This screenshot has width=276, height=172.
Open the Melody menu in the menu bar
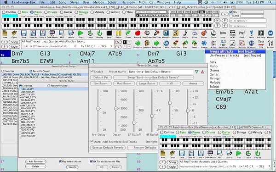click(98, 2)
